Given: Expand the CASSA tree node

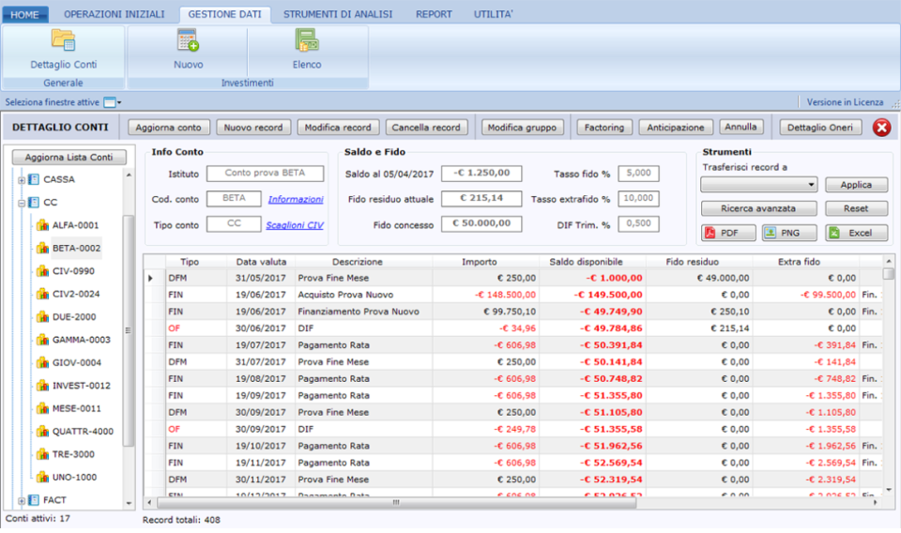Looking at the screenshot, I should [22, 179].
